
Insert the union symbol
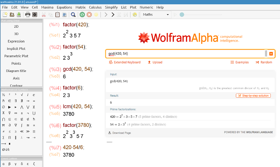point(34,113)
